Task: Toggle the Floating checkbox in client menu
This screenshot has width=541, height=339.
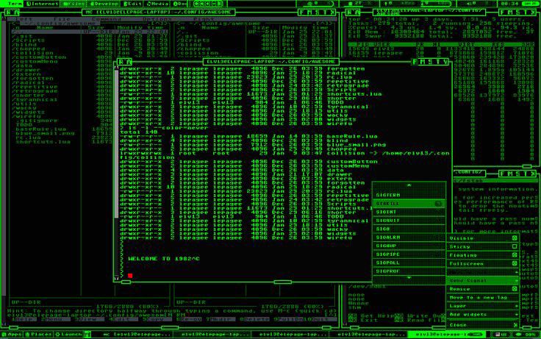Action: (x=515, y=254)
